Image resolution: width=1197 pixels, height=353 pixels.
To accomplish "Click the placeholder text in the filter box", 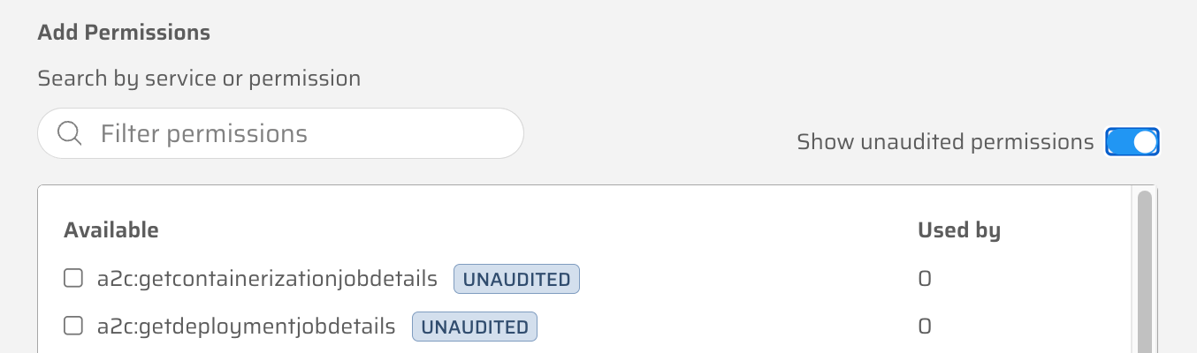I will pos(204,134).
